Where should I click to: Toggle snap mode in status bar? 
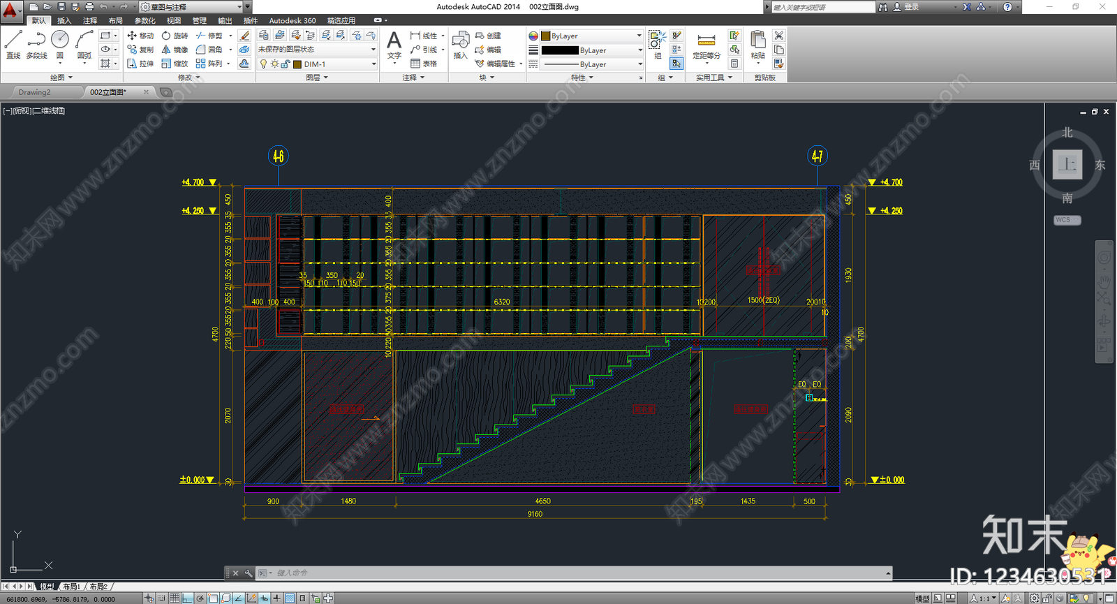(162, 598)
